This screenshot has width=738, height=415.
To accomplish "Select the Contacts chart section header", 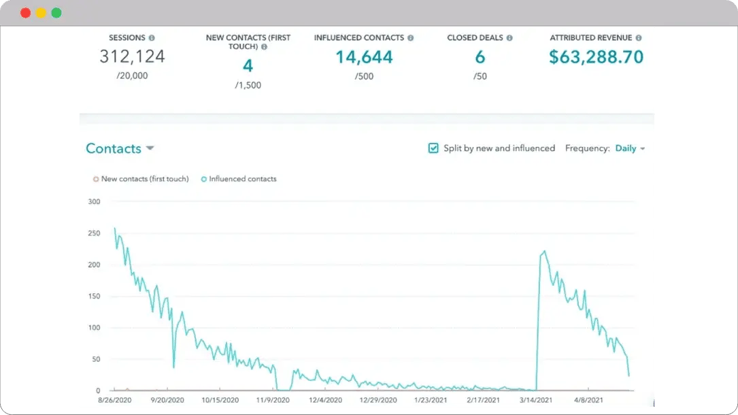I will coord(114,148).
